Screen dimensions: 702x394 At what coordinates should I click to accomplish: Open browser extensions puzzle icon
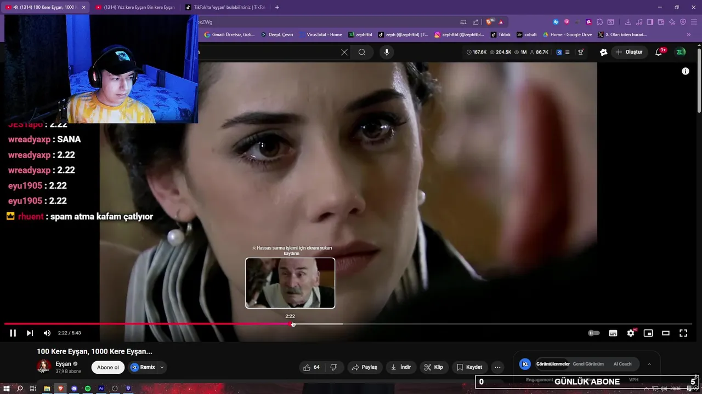[x=599, y=22]
